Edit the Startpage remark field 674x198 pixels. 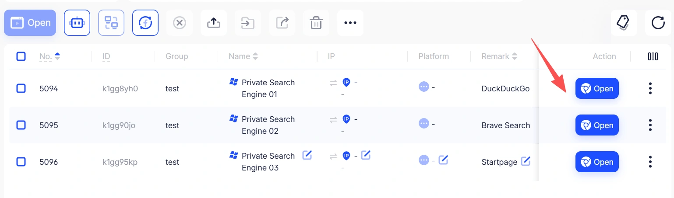(x=526, y=161)
